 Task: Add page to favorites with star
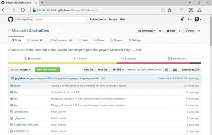tap(169, 10)
